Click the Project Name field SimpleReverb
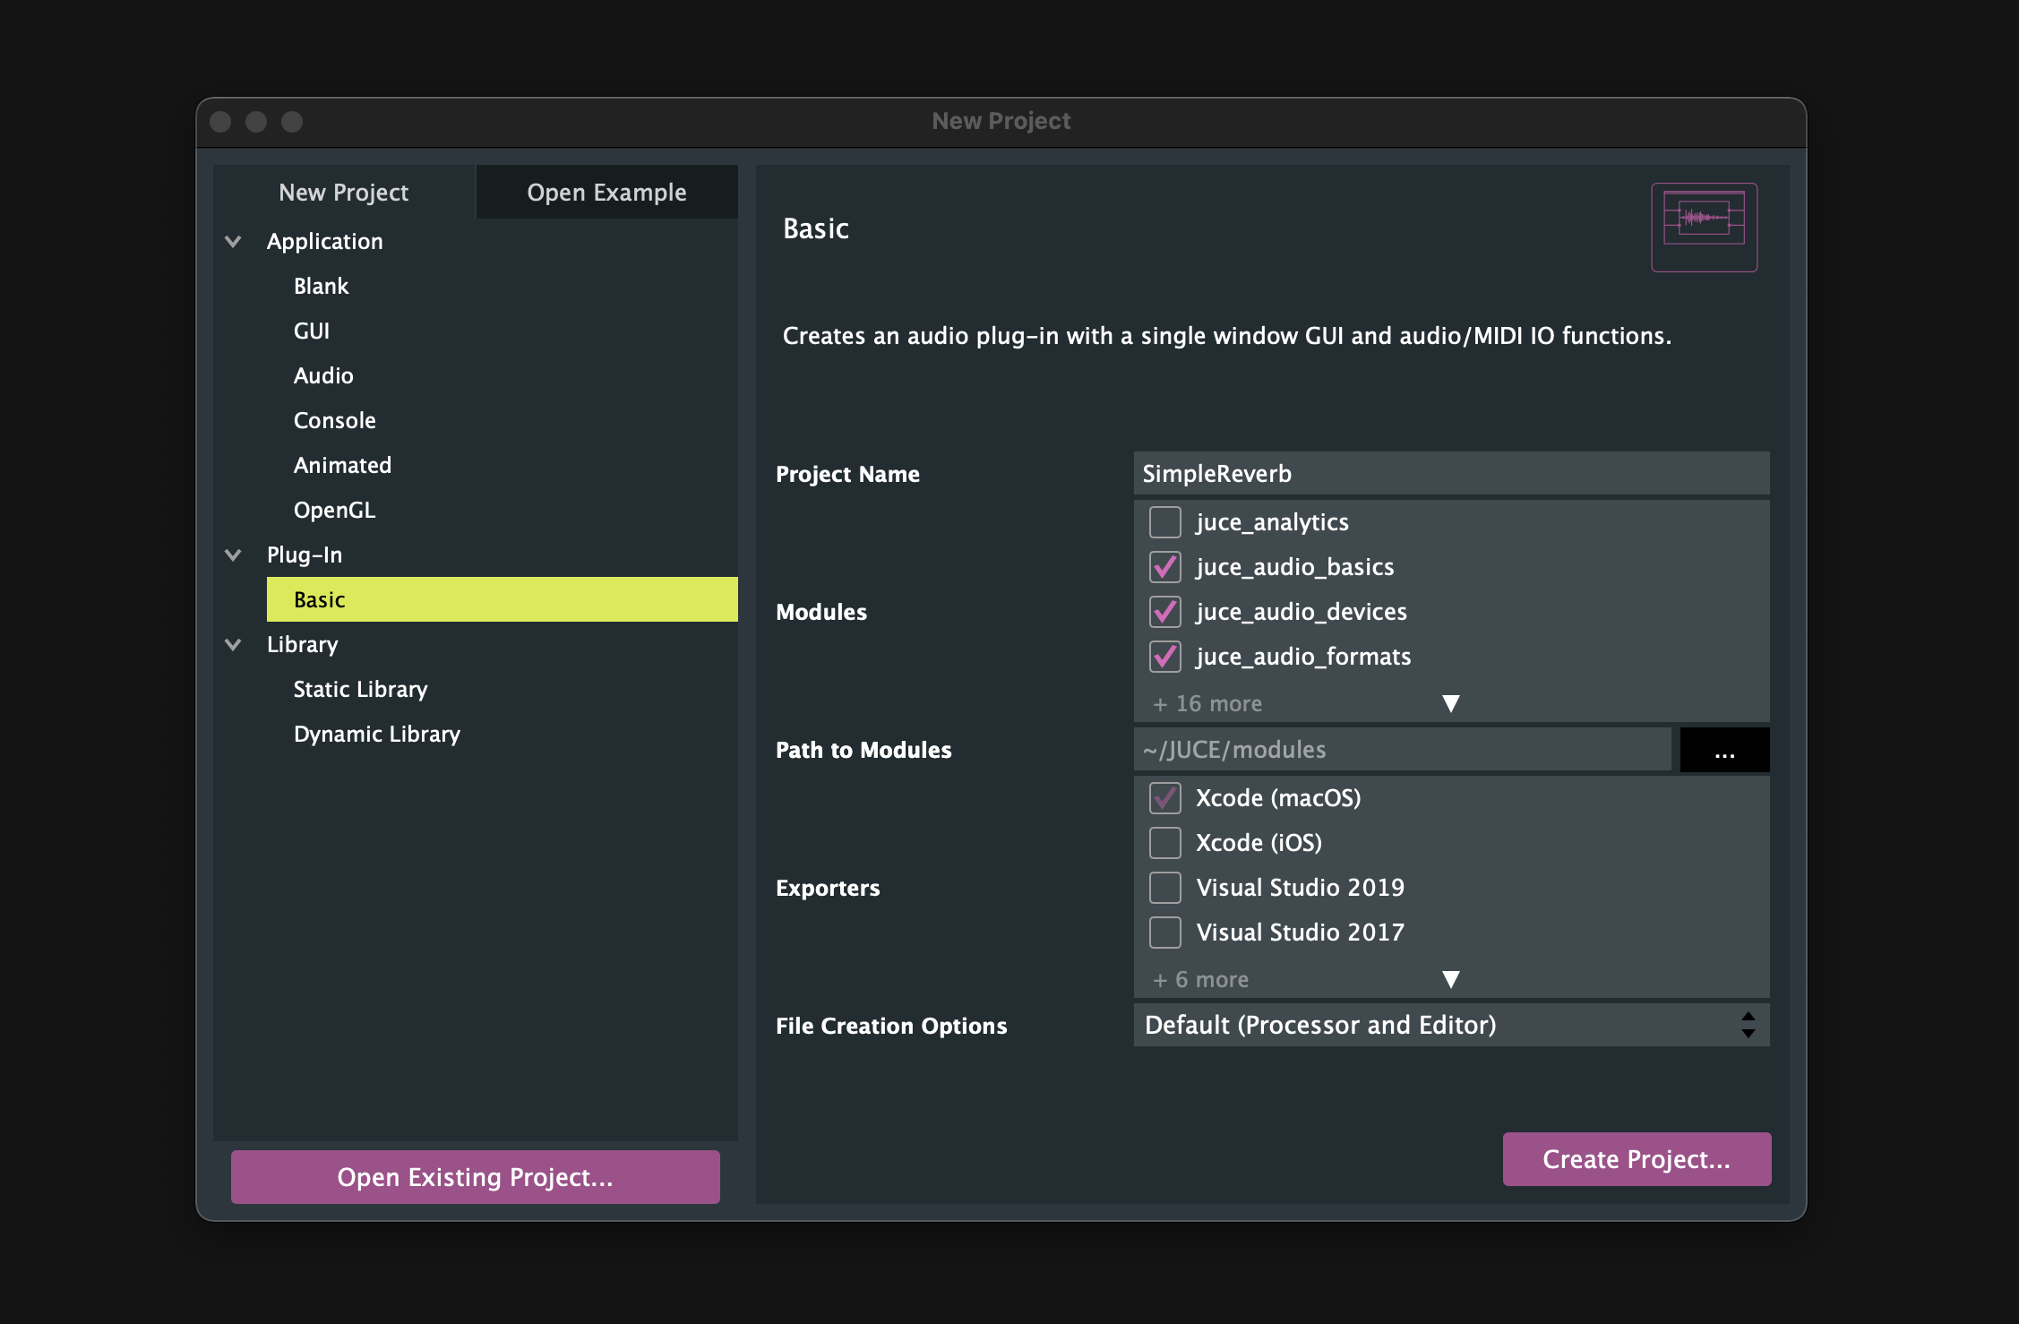The height and width of the screenshot is (1324, 2019). click(x=1451, y=473)
